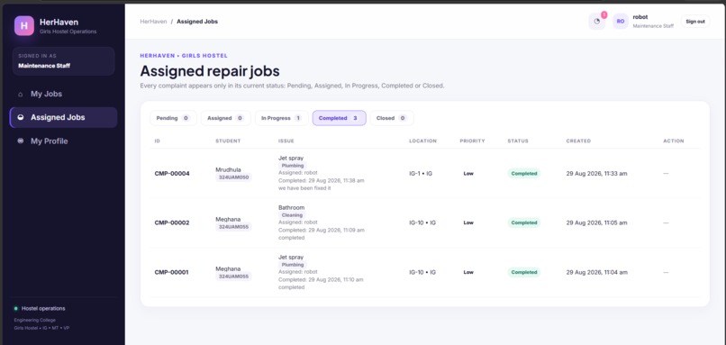Screen dimensions: 726x345
Task: Click created time 29 Aug 2026, 11:33 am
Action: coord(596,174)
